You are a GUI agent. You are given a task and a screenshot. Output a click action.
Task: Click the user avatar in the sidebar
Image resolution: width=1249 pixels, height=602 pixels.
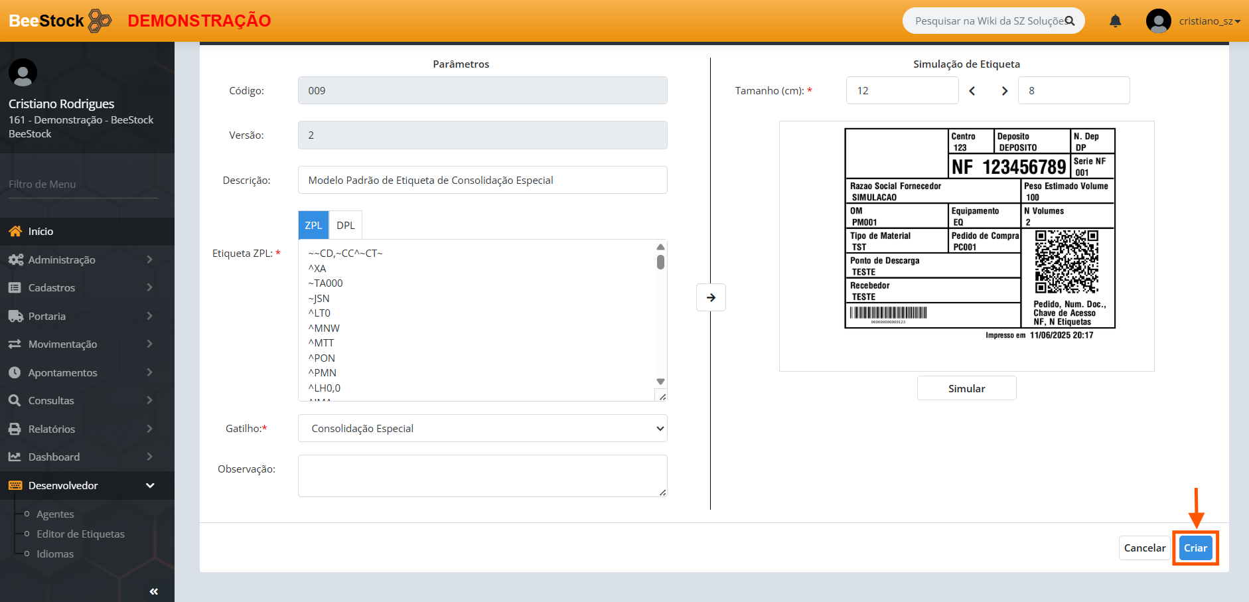point(23,72)
